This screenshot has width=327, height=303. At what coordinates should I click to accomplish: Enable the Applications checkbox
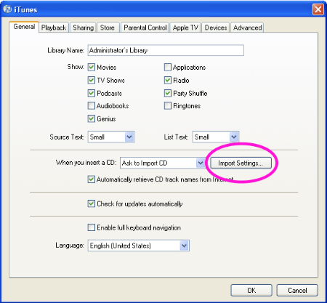tap(168, 67)
